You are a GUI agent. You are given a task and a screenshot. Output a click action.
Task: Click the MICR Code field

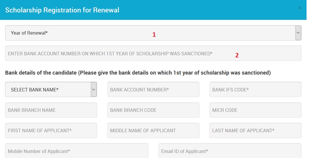255,110
